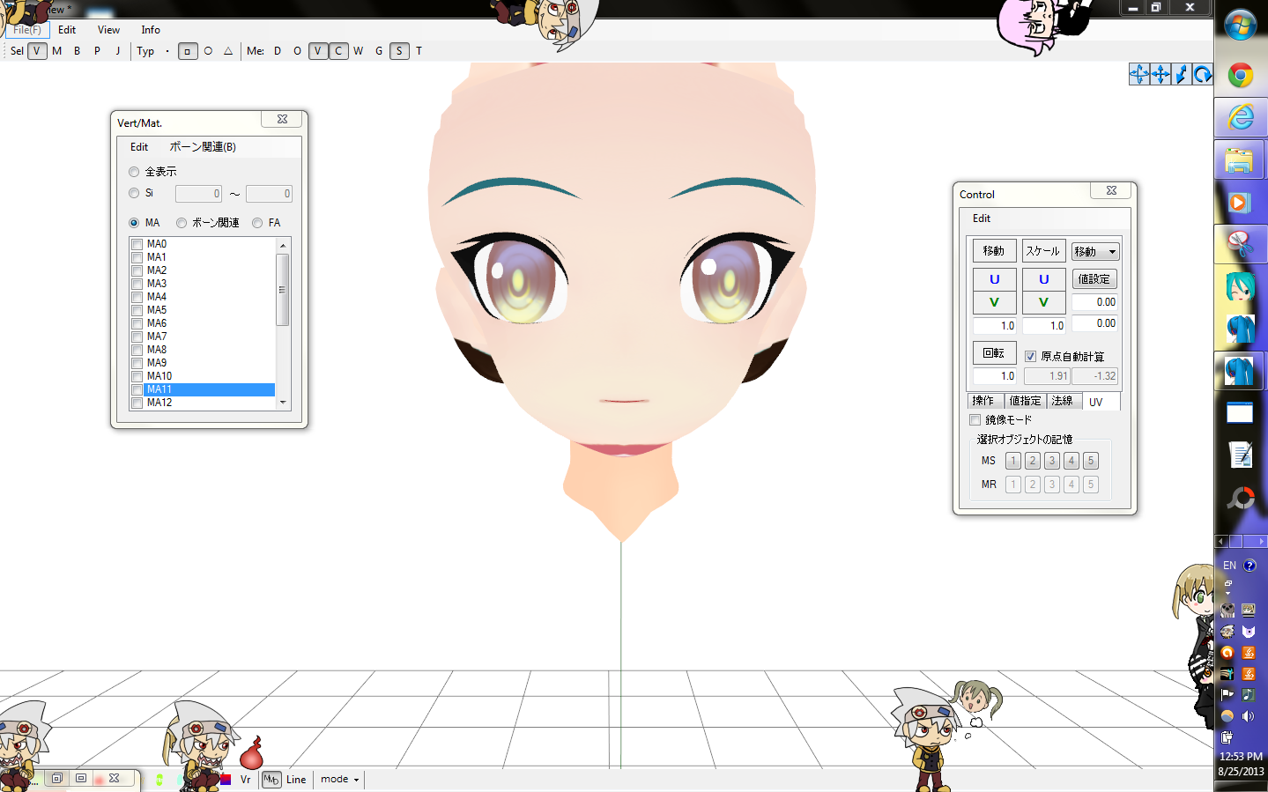Toggle display option W in Me group
This screenshot has width=1268, height=792.
358,51
